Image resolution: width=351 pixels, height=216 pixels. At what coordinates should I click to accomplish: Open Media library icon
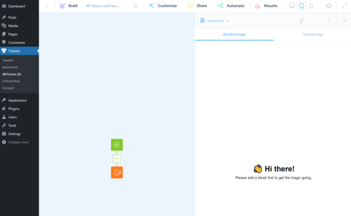tap(4, 26)
